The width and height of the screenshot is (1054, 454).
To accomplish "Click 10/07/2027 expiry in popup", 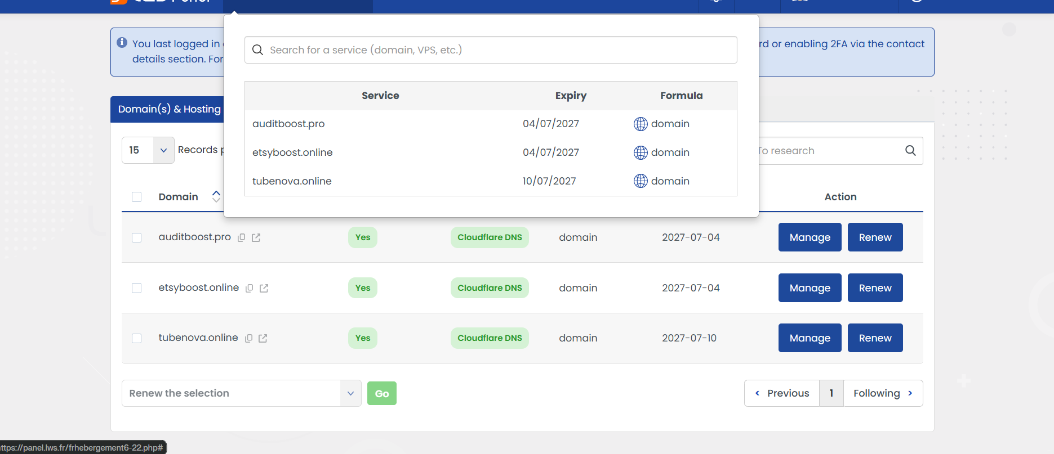I will pyautogui.click(x=549, y=181).
